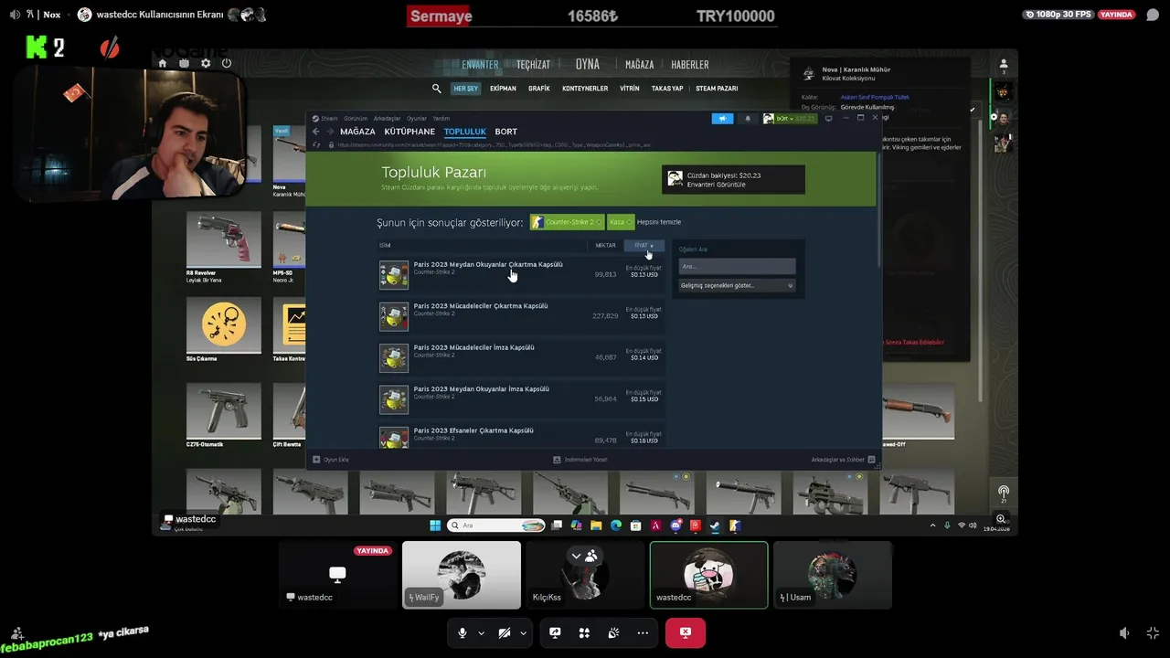Open Steam BORT profile tab
1170x658 pixels.
(505, 132)
